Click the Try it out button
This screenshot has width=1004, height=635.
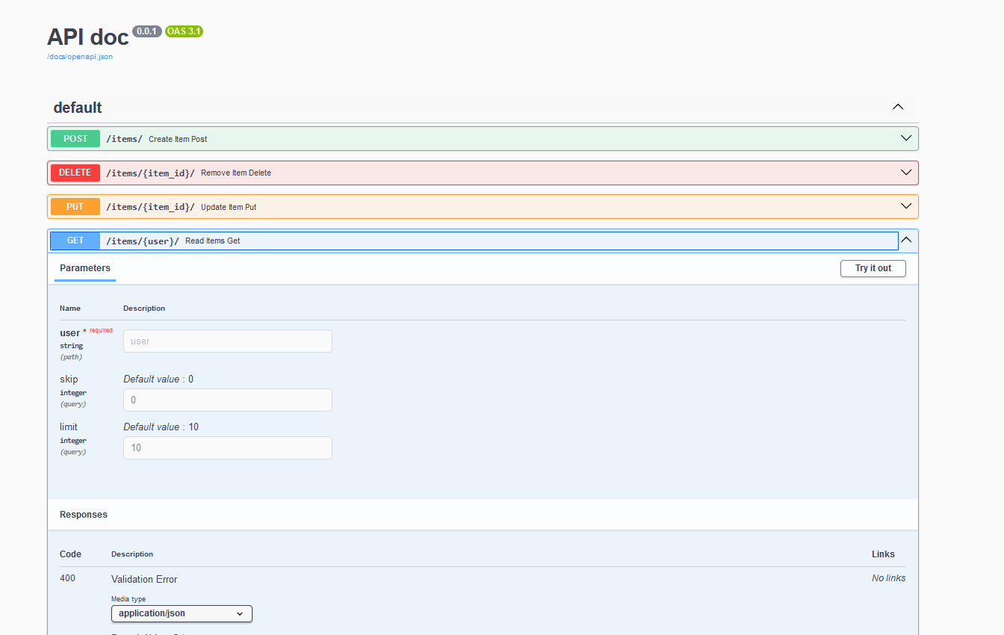(x=873, y=268)
